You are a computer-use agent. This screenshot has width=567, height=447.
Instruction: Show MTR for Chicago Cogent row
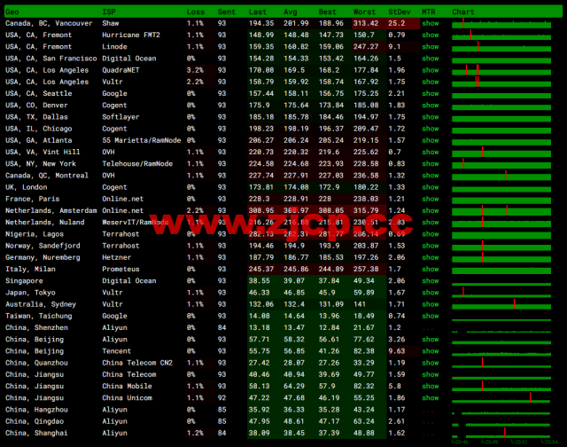(x=431, y=129)
